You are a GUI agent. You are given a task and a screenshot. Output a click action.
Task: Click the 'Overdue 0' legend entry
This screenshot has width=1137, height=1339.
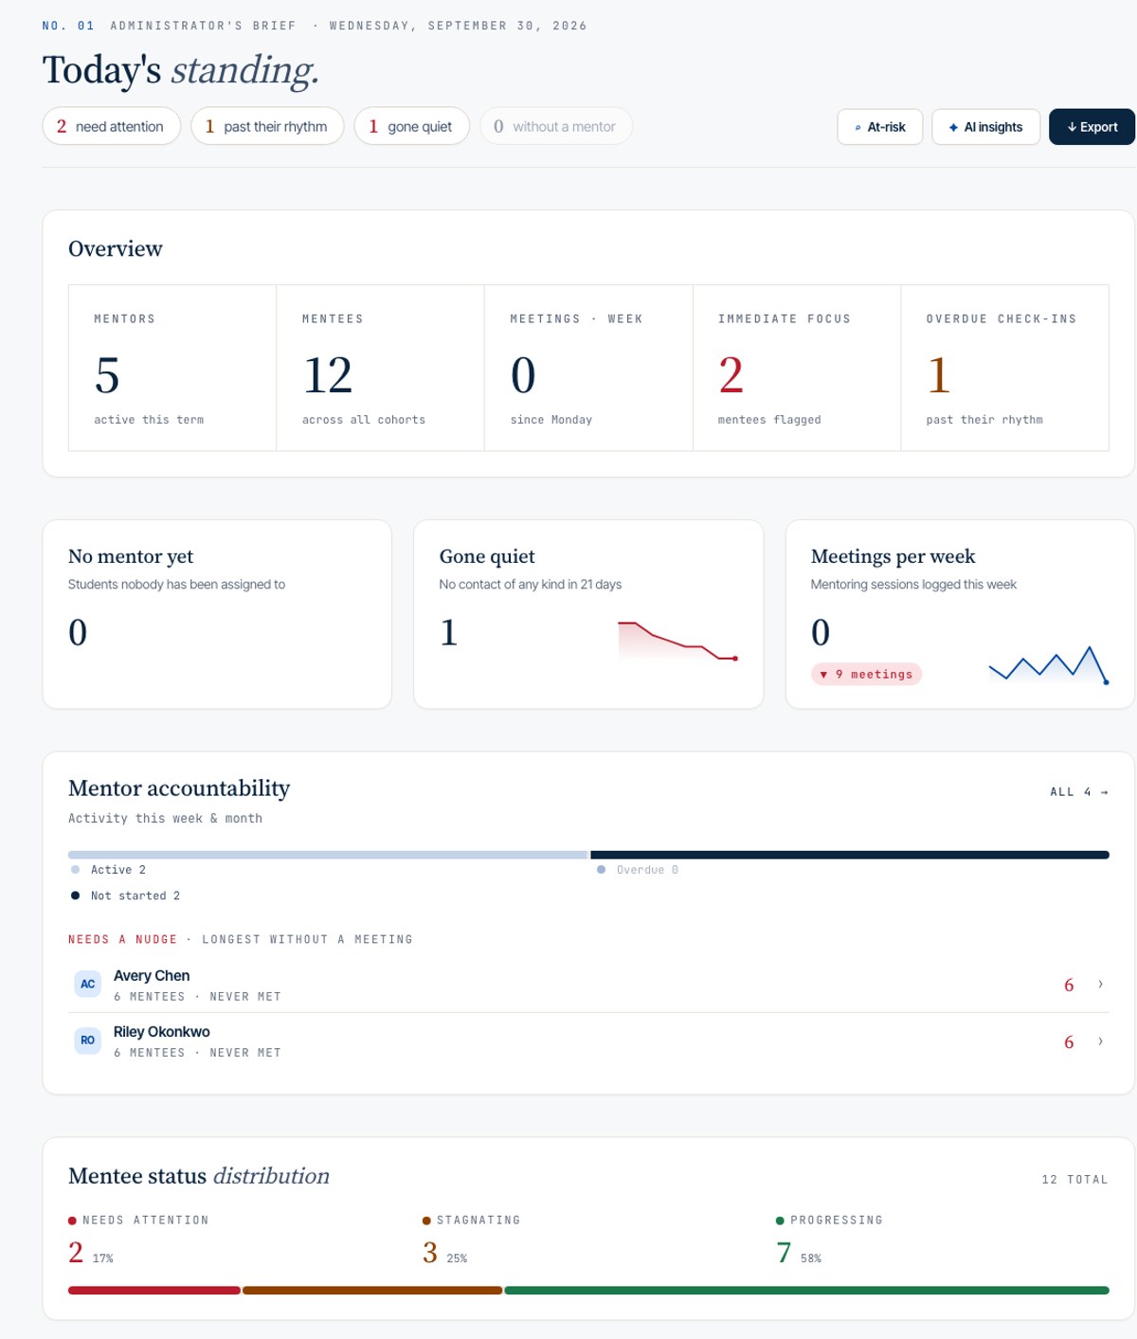(638, 870)
